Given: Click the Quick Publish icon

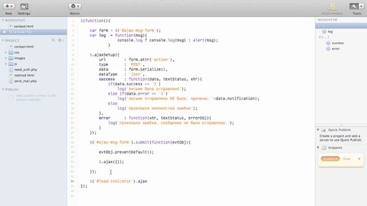Looking at the screenshot, I should [x=324, y=130].
